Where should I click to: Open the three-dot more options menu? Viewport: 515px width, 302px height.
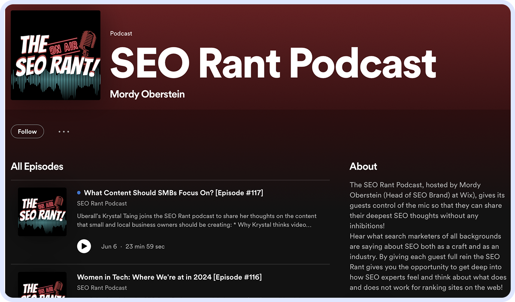tap(64, 131)
